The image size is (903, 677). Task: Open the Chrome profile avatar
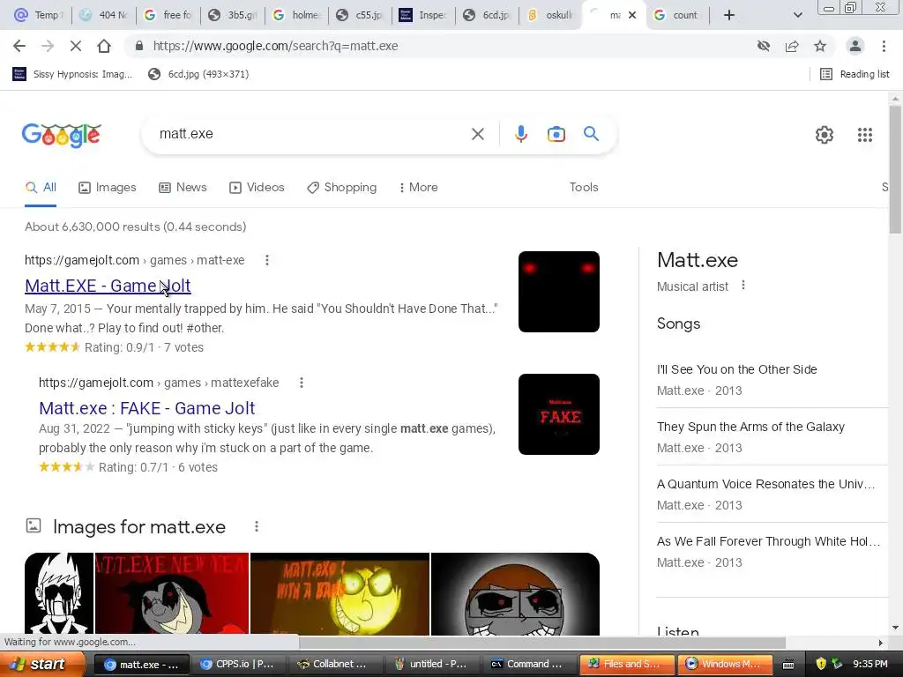pyautogui.click(x=855, y=46)
